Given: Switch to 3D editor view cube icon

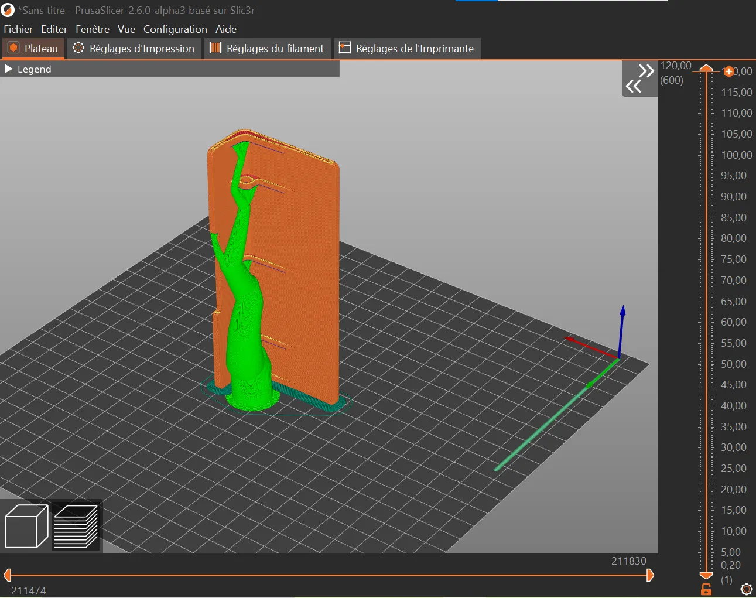Looking at the screenshot, I should tap(26, 526).
